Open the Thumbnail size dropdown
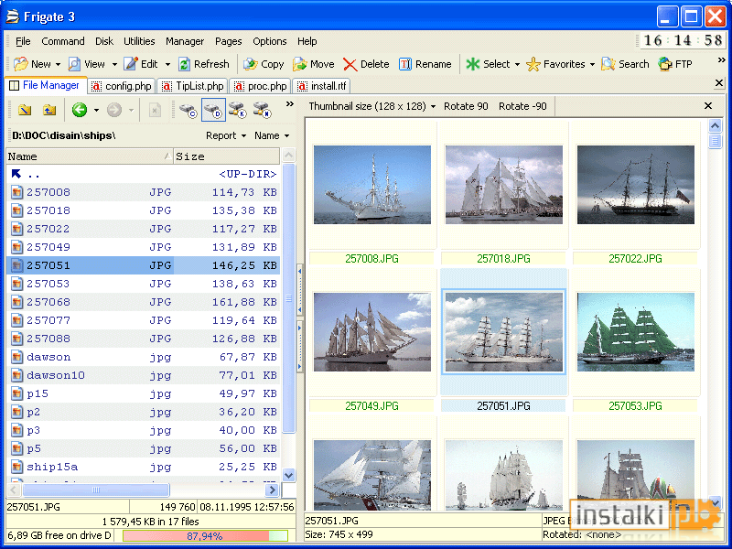732x549 pixels. 372,106
